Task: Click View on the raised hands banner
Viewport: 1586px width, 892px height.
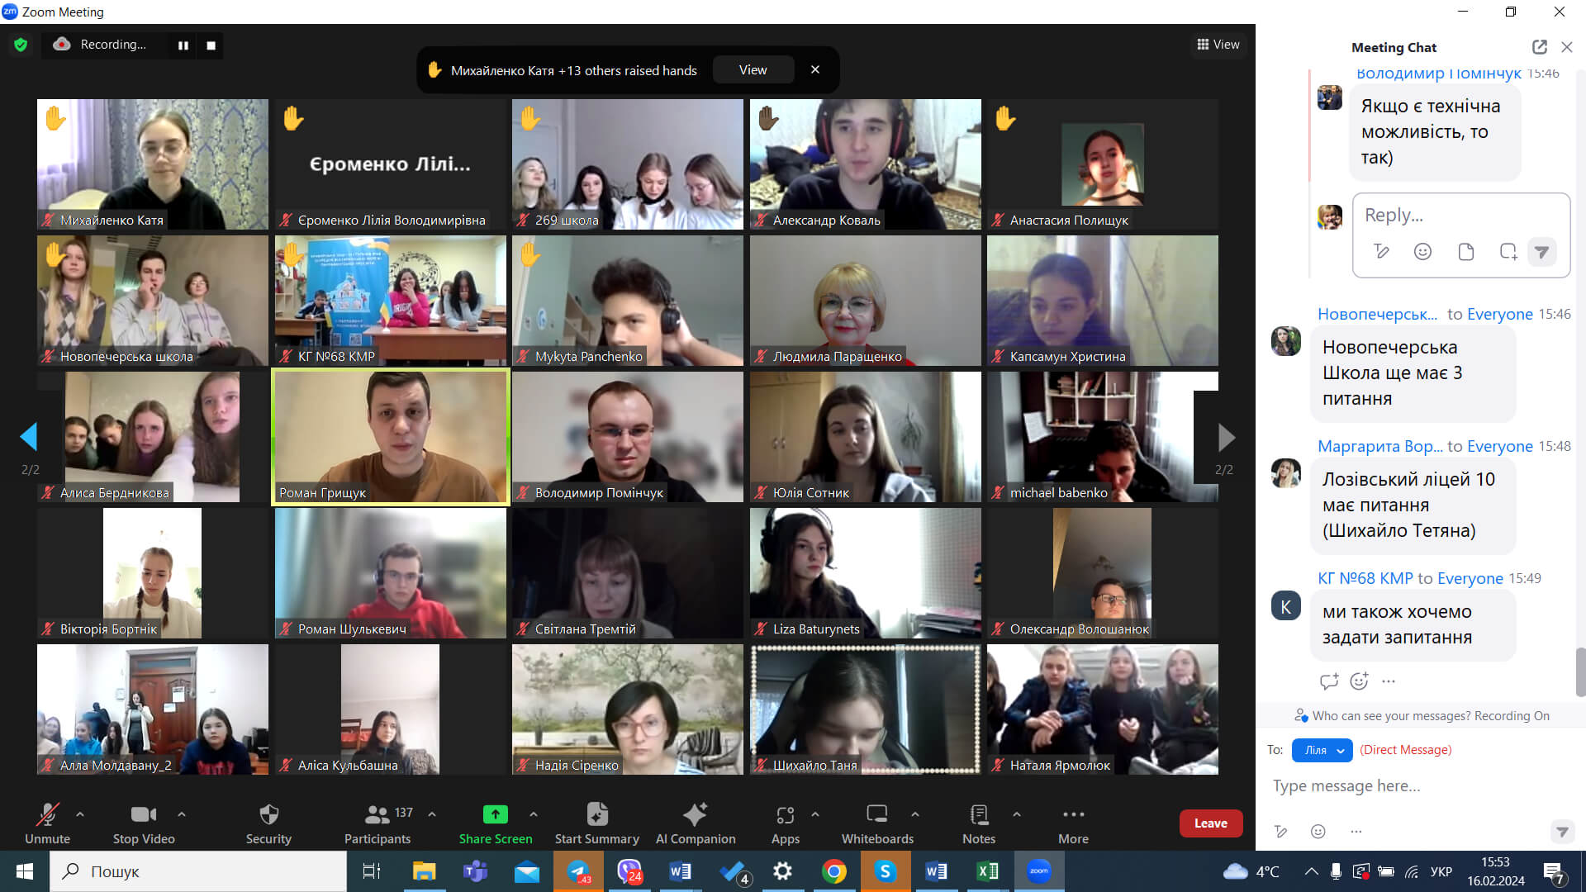Action: tap(753, 70)
